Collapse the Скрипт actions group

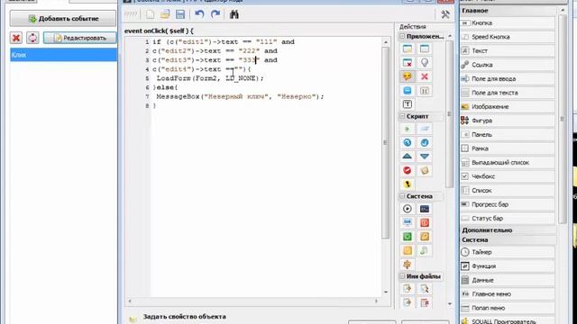coord(402,116)
